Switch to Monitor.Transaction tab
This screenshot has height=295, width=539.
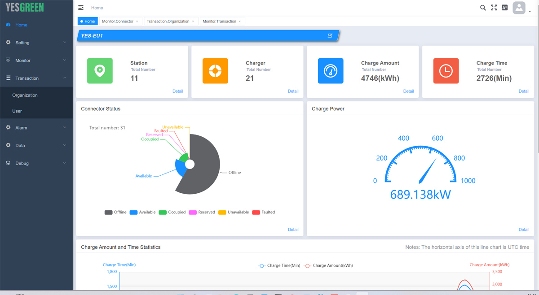click(x=219, y=21)
